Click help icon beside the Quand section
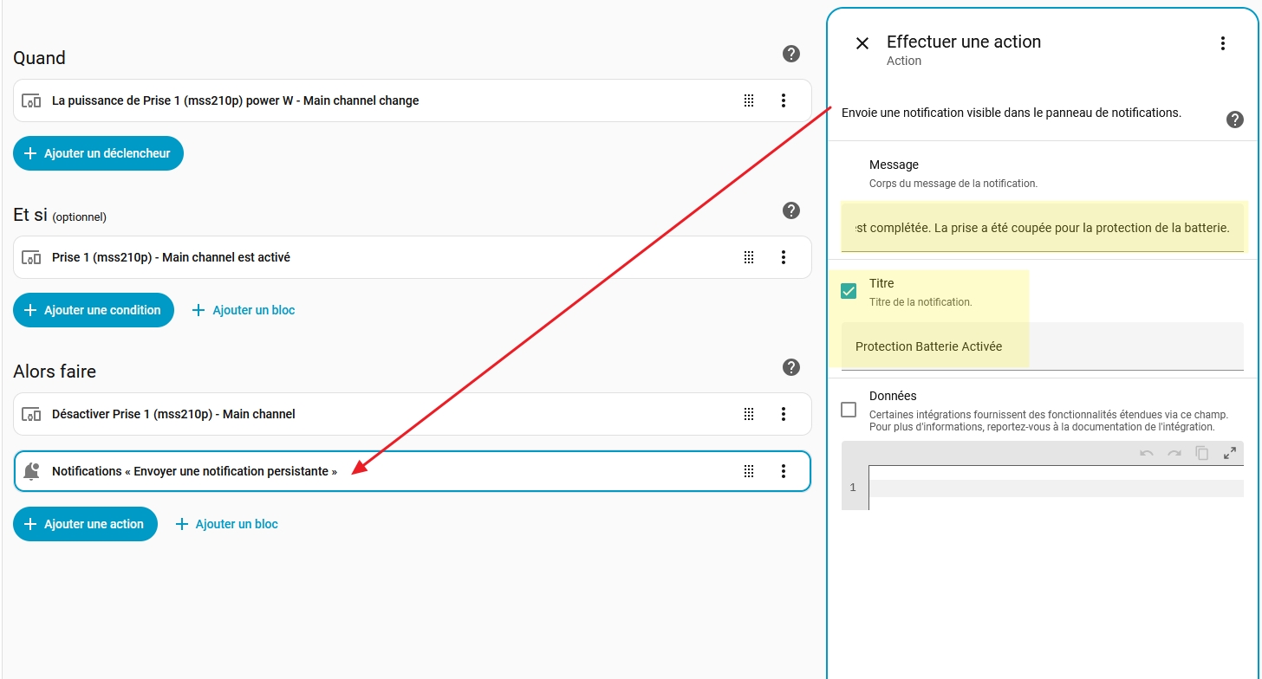The image size is (1262, 679). [790, 54]
